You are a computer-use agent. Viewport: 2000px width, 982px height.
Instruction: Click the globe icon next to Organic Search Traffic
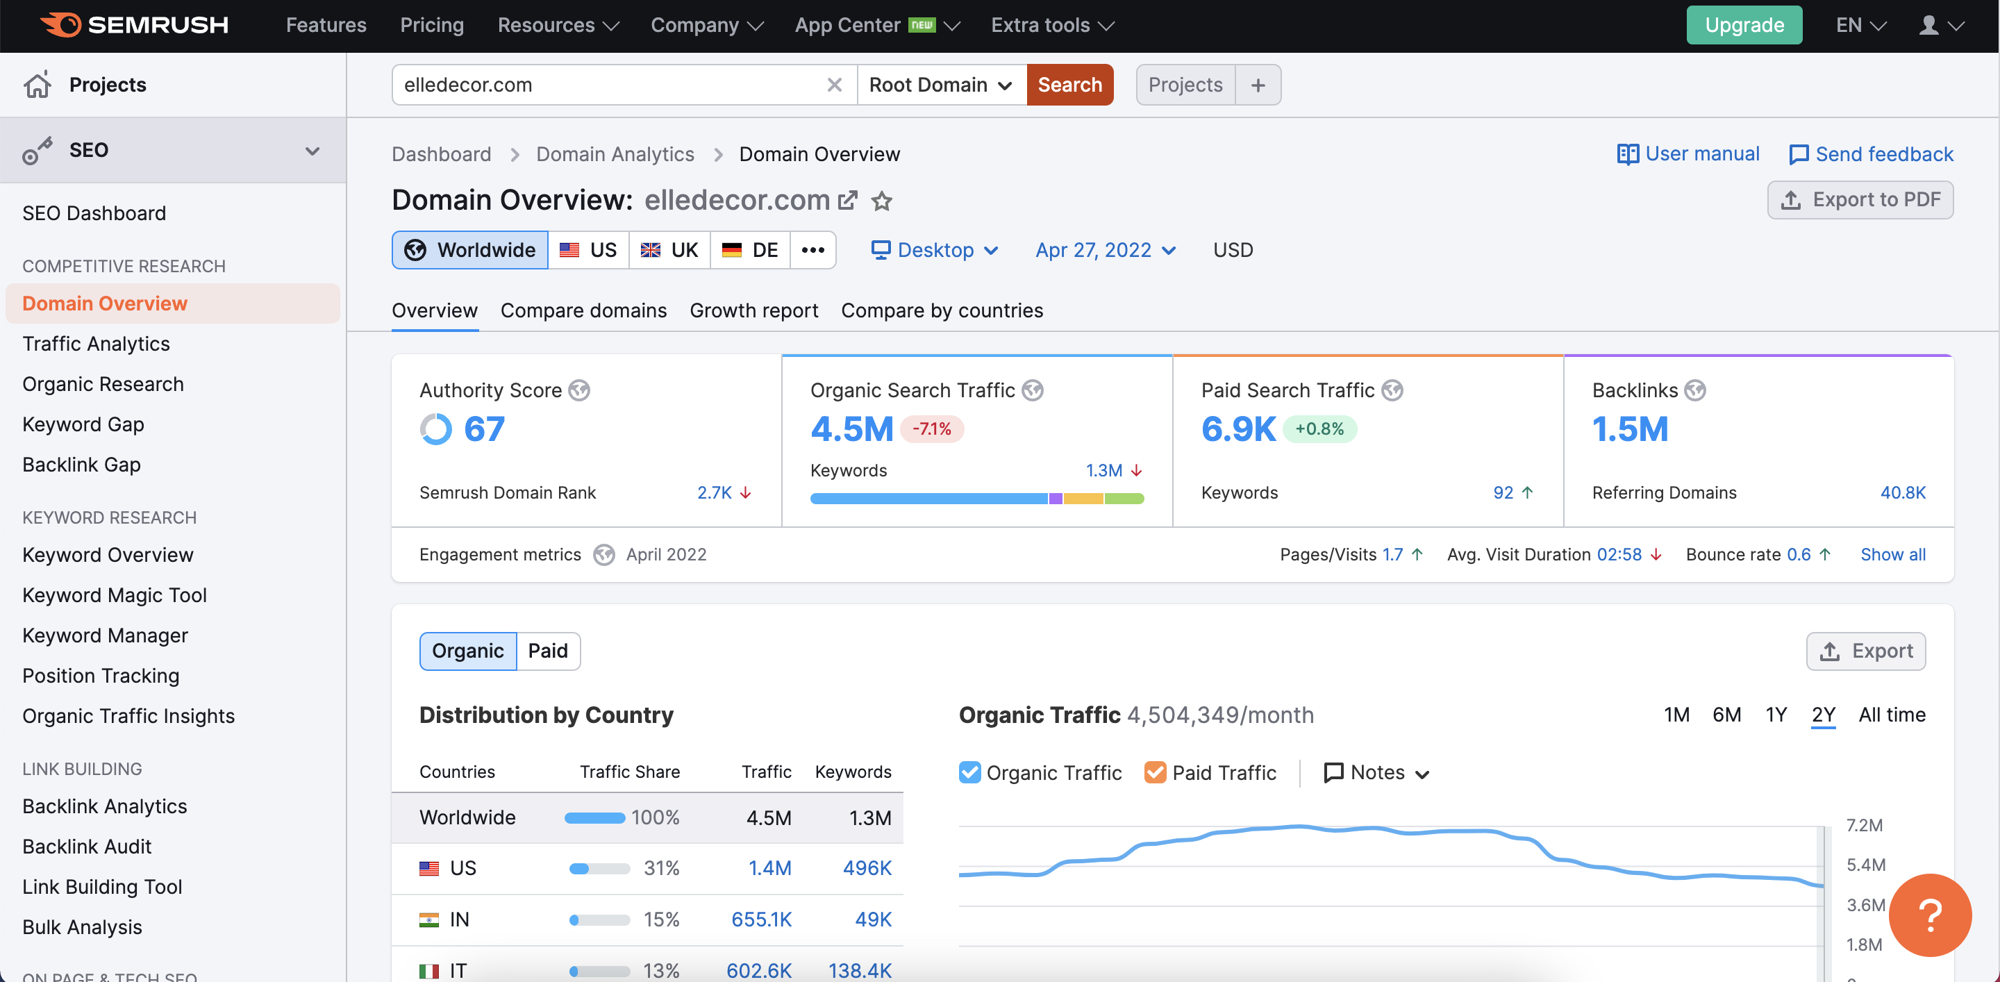coord(1032,390)
